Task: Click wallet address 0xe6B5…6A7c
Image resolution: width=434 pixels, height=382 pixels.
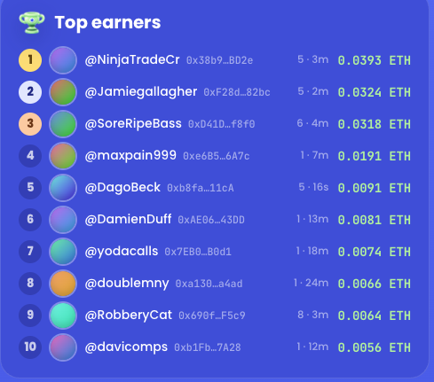Action: (x=217, y=156)
